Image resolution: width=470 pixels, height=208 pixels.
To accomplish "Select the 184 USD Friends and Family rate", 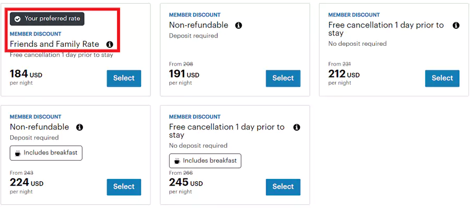I will tap(124, 78).
